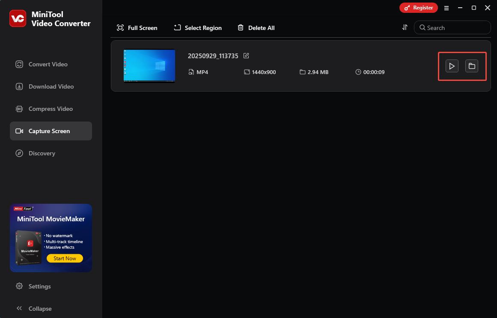This screenshot has width=497, height=318.
Task: Select Capture Screen in sidebar
Action: pyautogui.click(x=51, y=131)
